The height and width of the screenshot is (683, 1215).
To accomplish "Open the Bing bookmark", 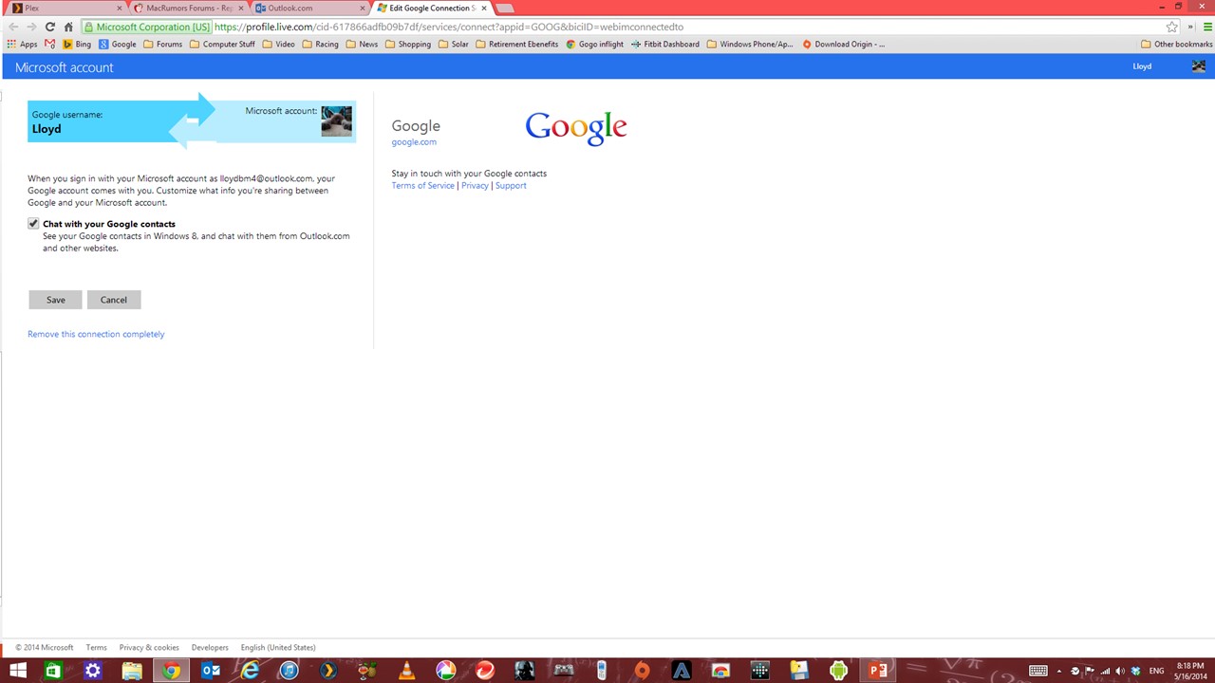I will click(x=77, y=44).
